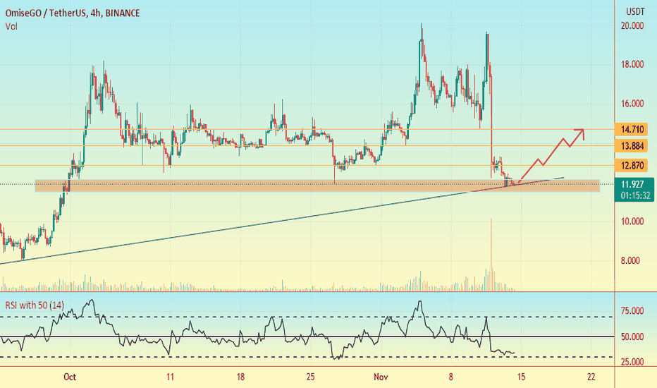Click the 25 date label on time axis
This screenshot has width=657, height=388.
click(310, 377)
